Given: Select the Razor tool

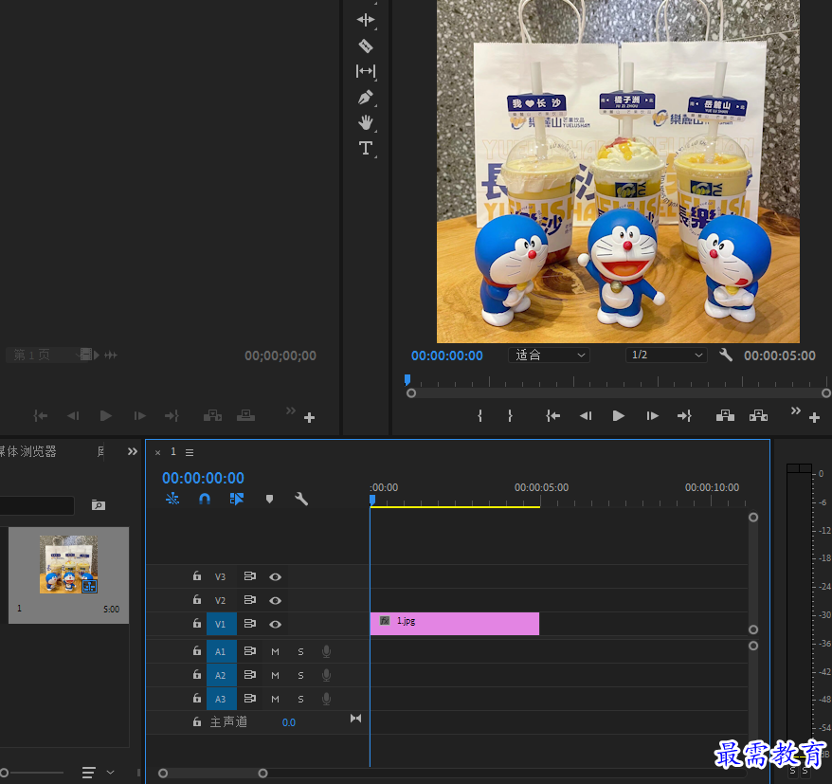Looking at the screenshot, I should (366, 46).
